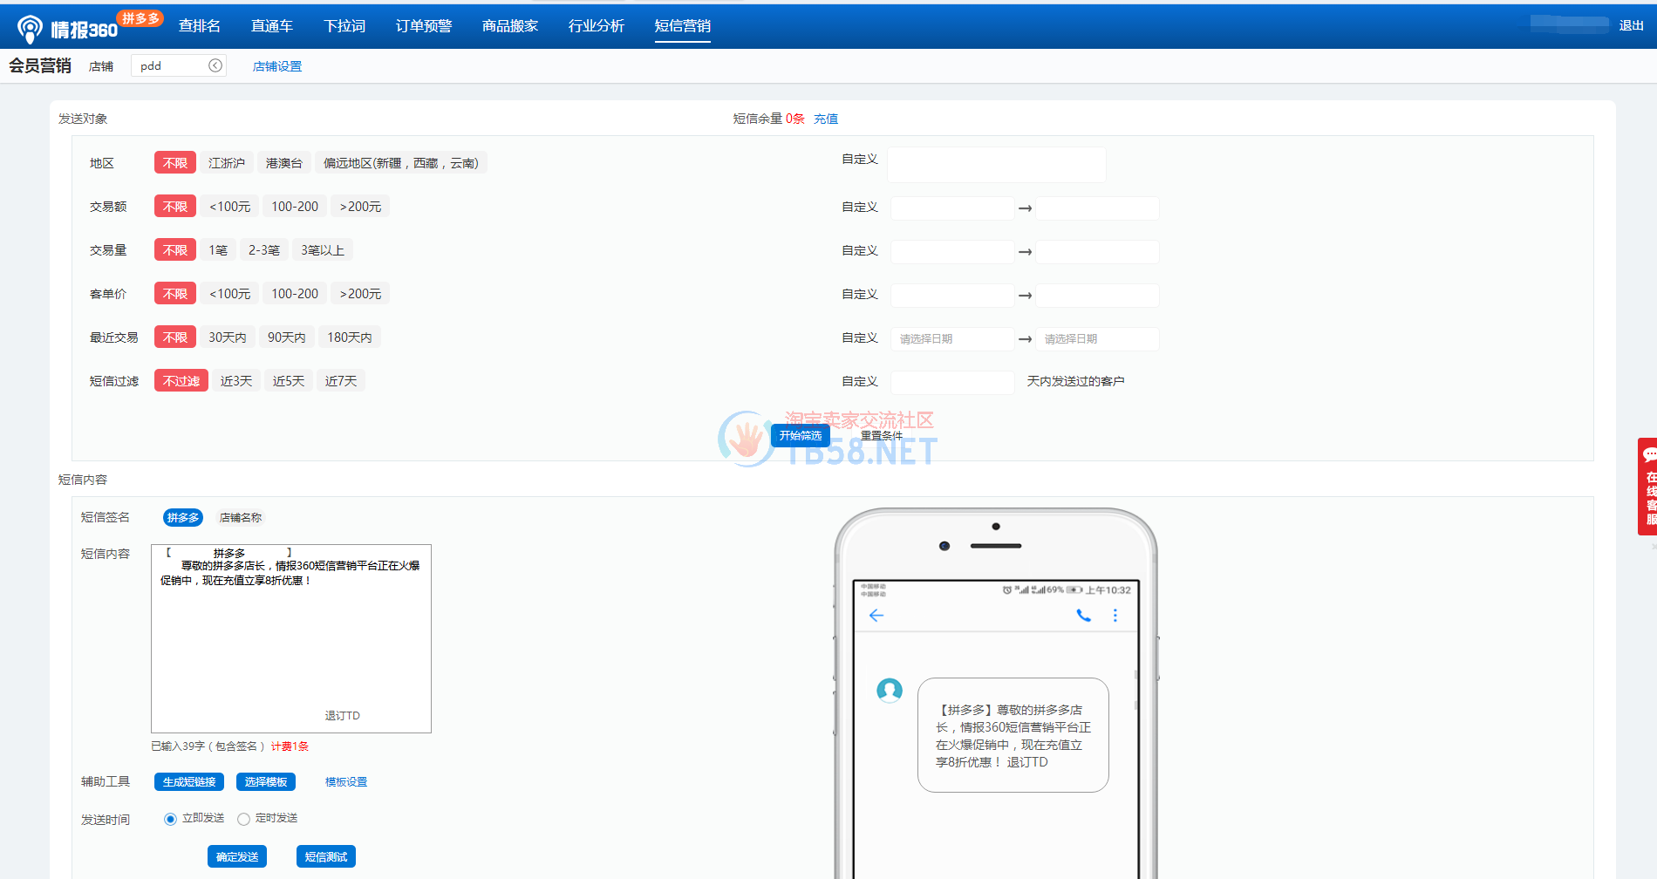The image size is (1657, 879).
Task: Click the 退出 logout link
Action: 1631,25
